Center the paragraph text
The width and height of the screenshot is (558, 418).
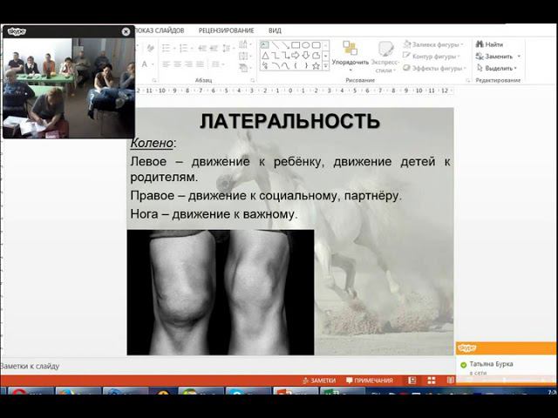pyautogui.click(x=178, y=64)
